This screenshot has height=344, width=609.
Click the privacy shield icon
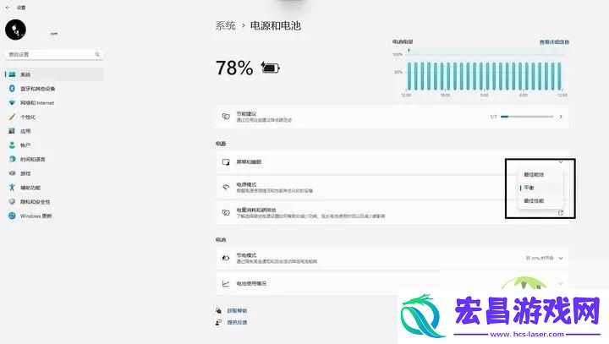click(x=12, y=201)
